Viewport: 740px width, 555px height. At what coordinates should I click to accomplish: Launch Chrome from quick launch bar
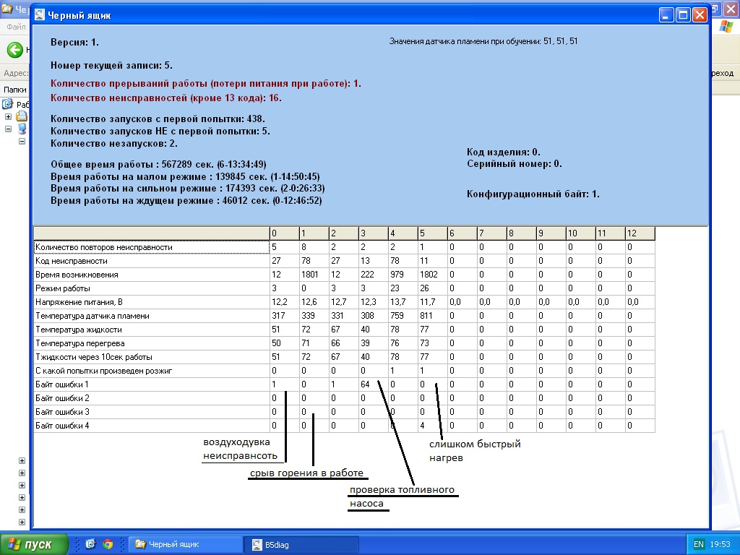[108, 544]
